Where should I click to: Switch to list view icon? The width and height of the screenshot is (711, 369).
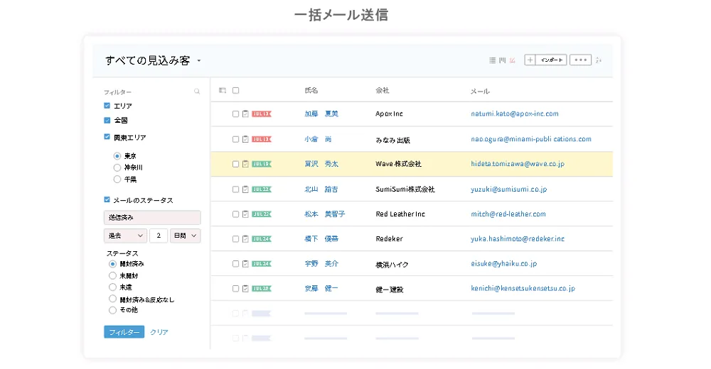click(493, 60)
